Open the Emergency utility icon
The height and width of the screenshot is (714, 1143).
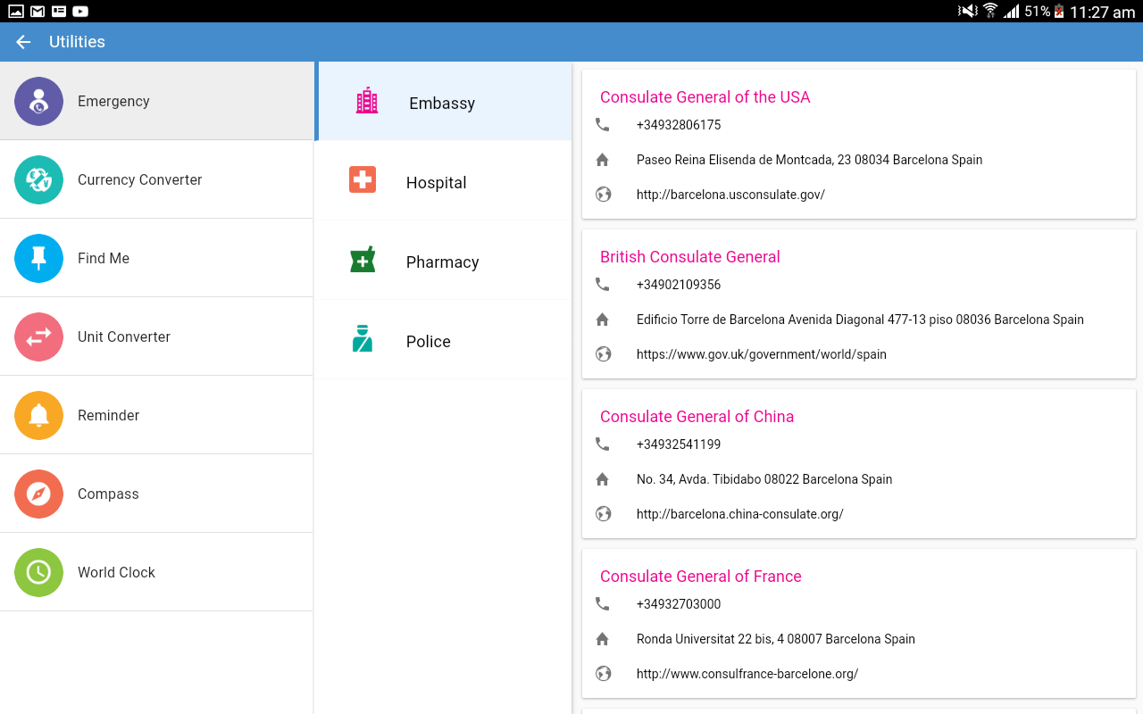tap(38, 101)
